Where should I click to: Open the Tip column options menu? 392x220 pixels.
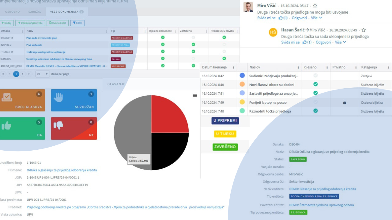[x=145, y=31]
